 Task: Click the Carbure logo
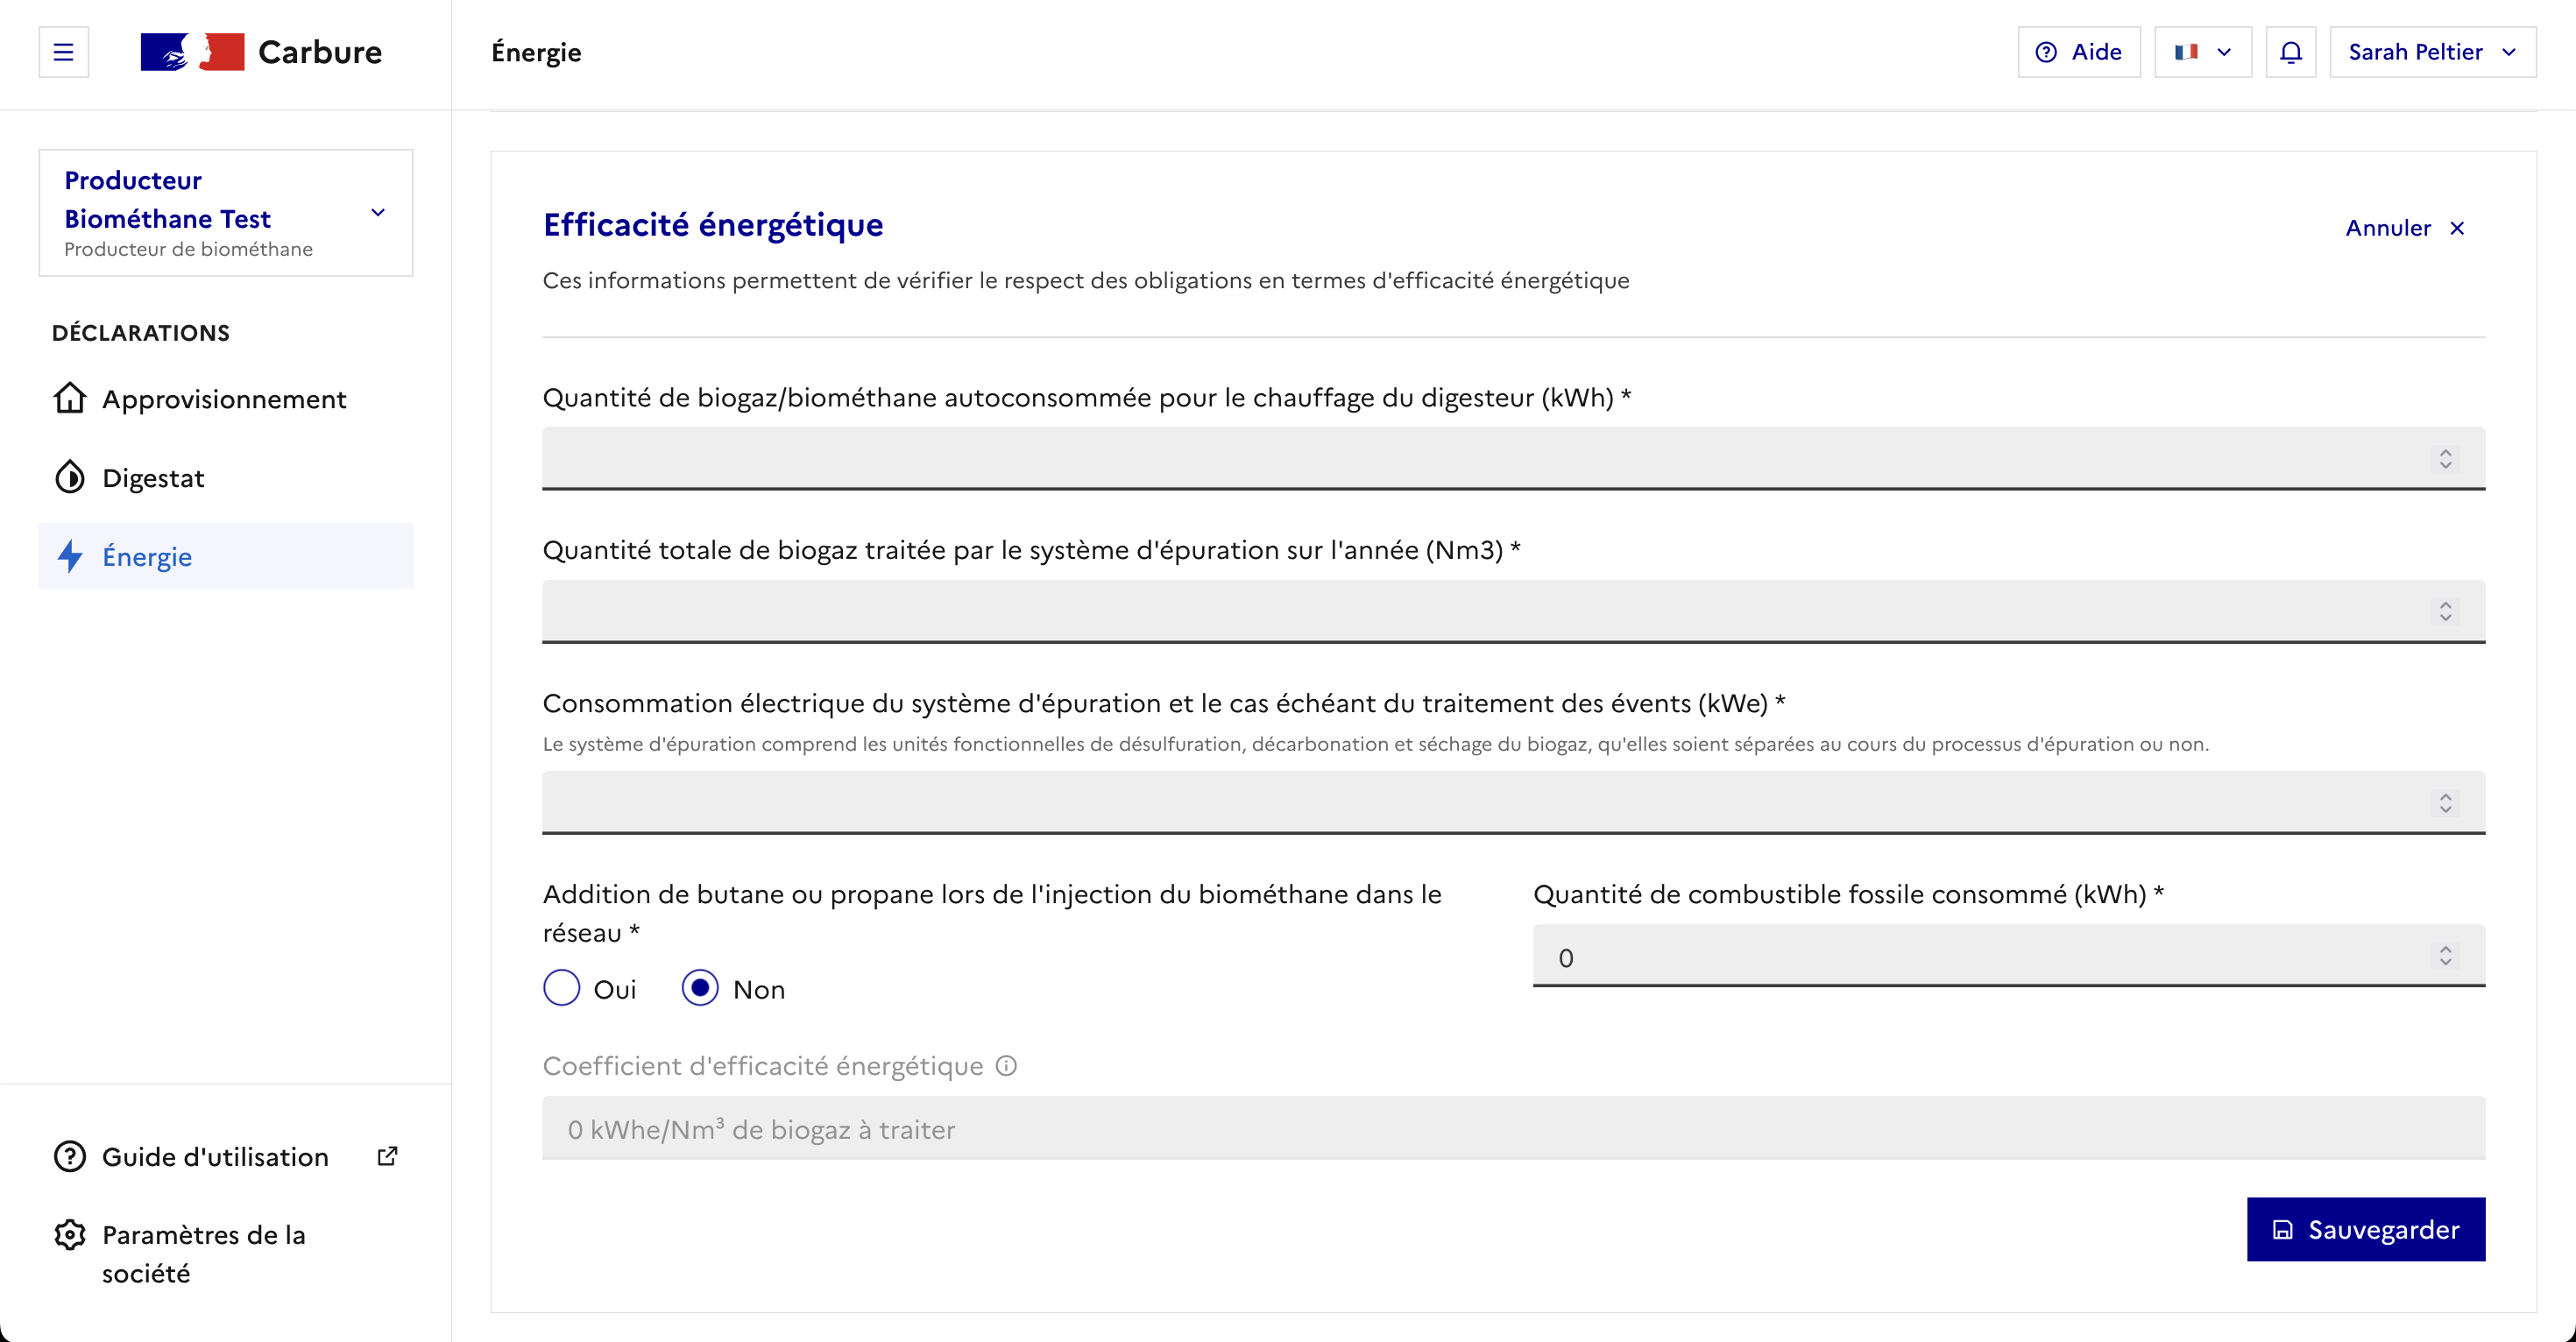click(262, 52)
